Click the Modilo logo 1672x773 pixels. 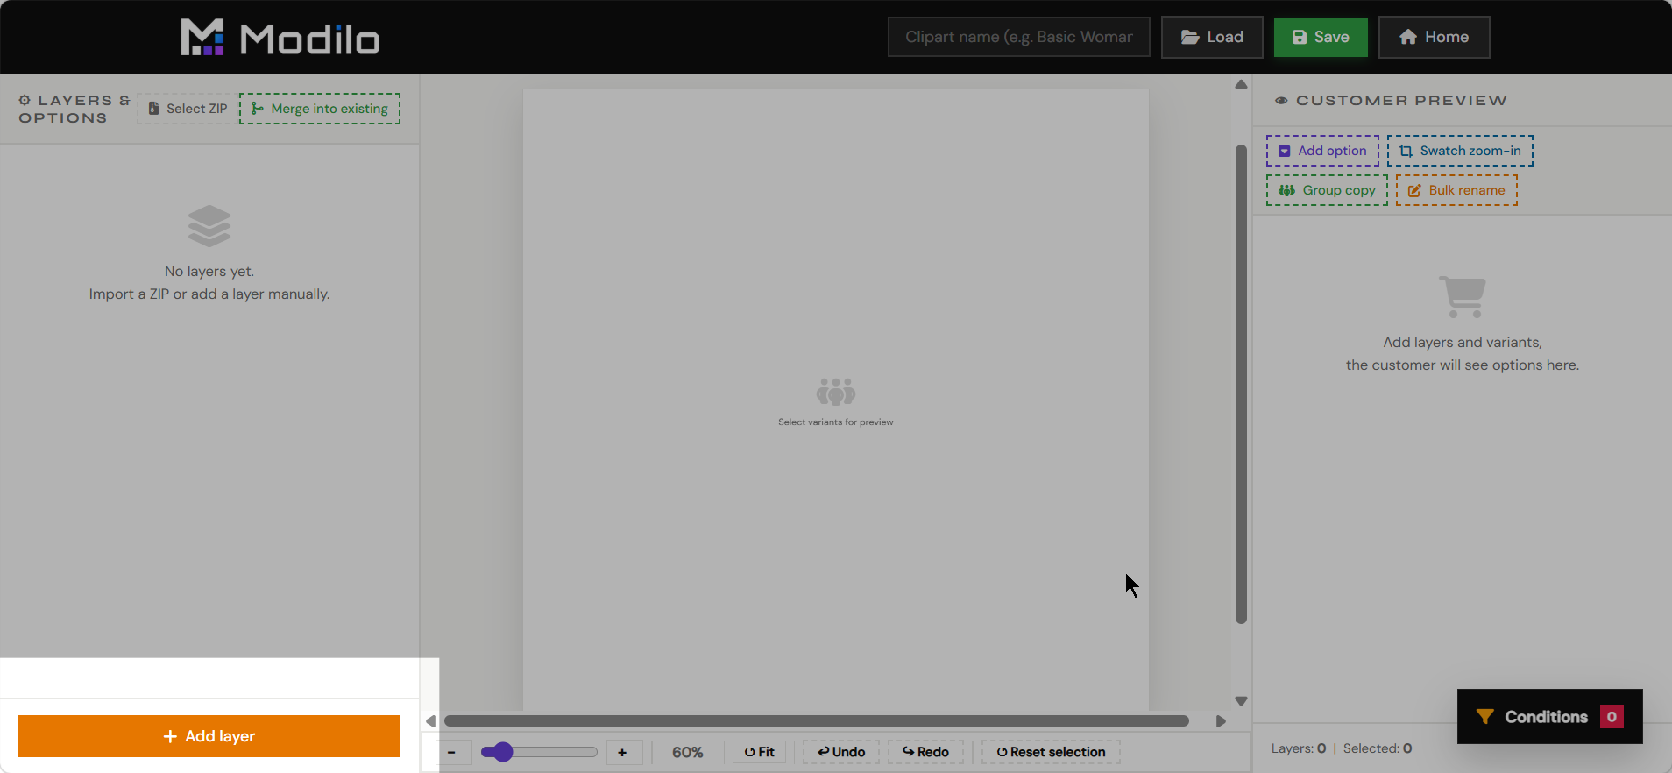tap(280, 38)
